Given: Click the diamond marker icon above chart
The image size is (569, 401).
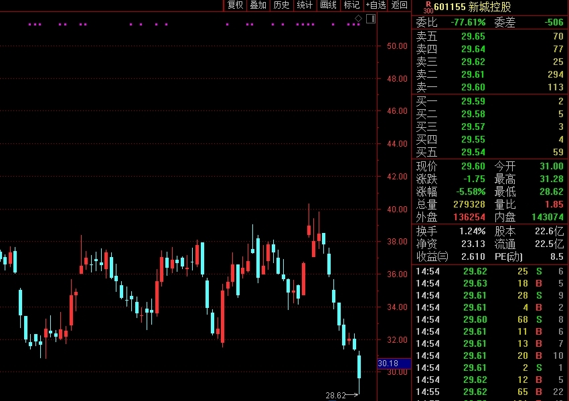Looking at the screenshot, I should tap(358, 19).
